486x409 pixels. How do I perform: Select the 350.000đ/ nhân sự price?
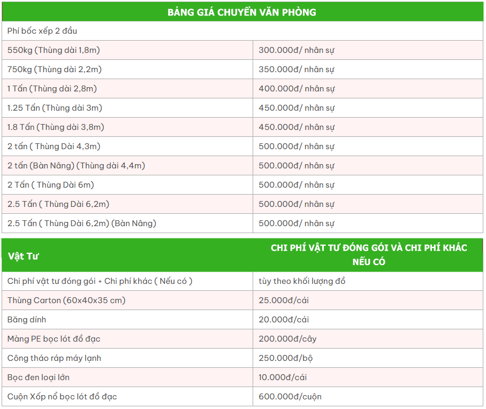297,70
